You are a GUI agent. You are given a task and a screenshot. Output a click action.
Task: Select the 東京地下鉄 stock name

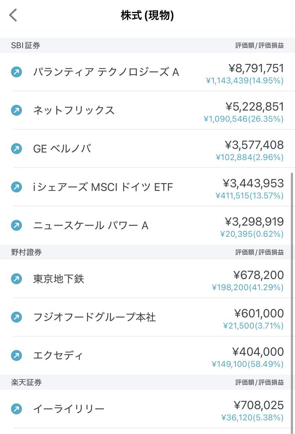59,279
